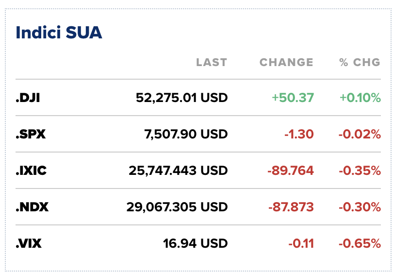Click the 7,507.90 USD last price
The height and width of the screenshot is (273, 393).
click(x=186, y=134)
